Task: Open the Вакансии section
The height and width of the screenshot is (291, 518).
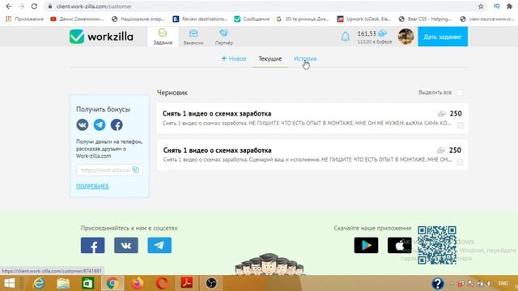Action: coord(193,36)
